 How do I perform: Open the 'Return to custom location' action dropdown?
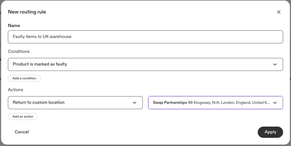coord(75,103)
